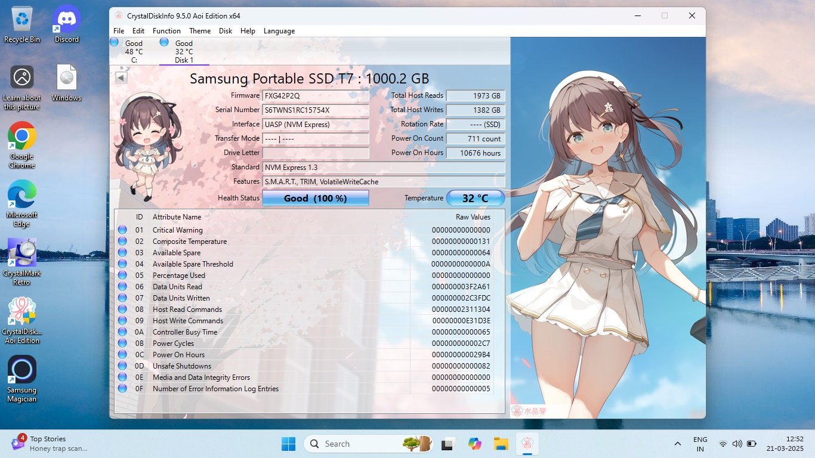
Task: Click the Power On Count value 711 count
Action: point(476,139)
